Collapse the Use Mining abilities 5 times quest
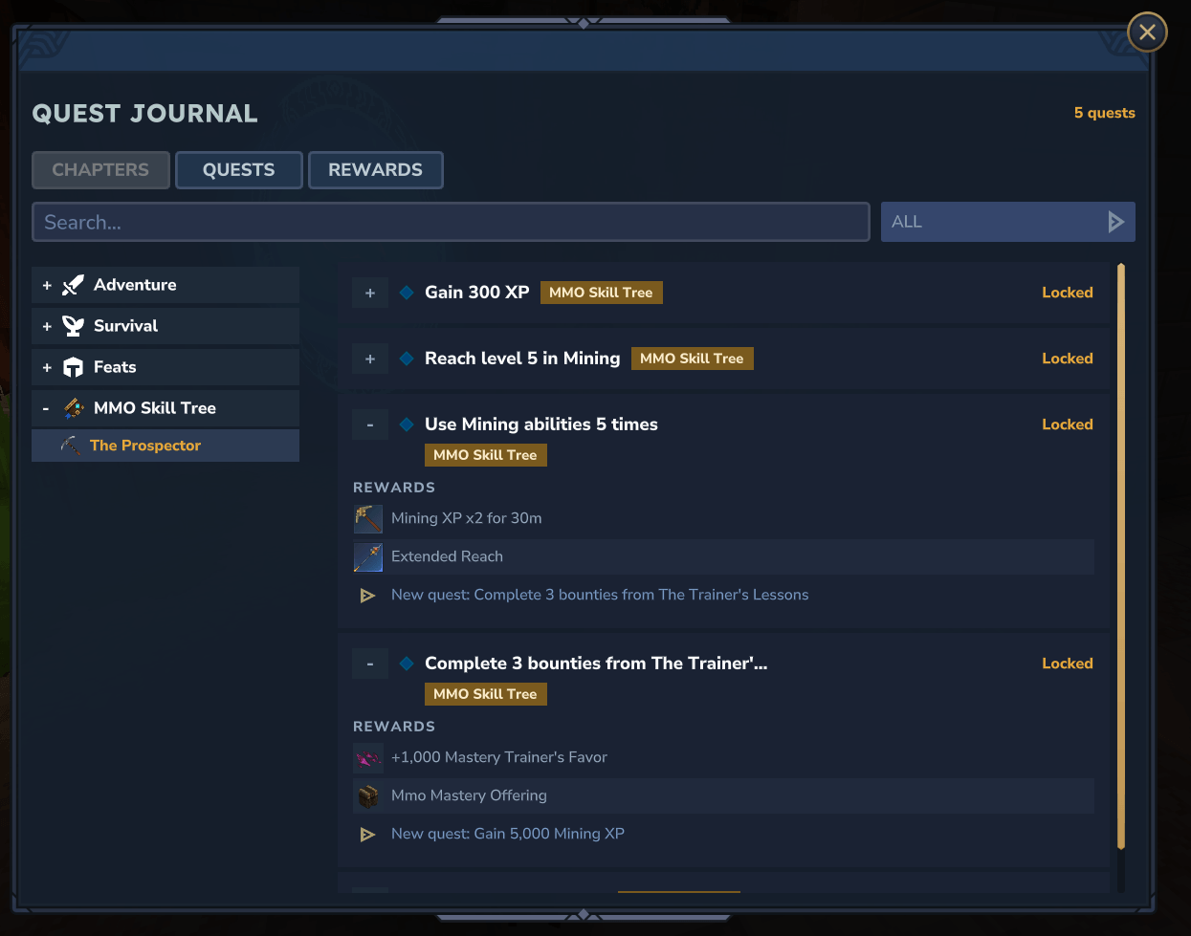The image size is (1191, 936). click(x=370, y=424)
